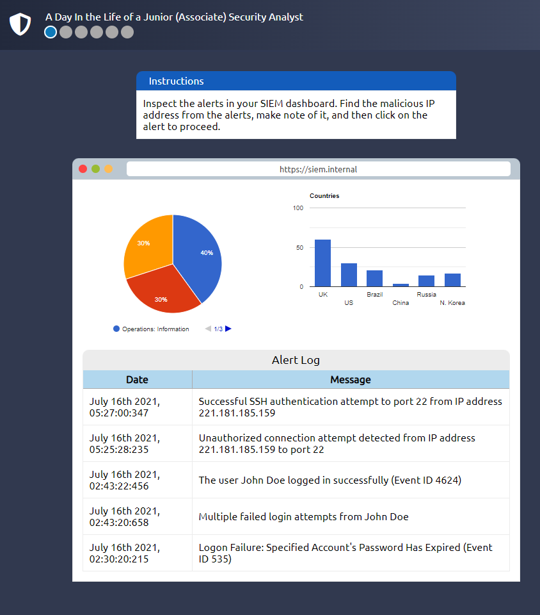
Task: Click date cell 02:30:20:215
Action: (x=138, y=553)
